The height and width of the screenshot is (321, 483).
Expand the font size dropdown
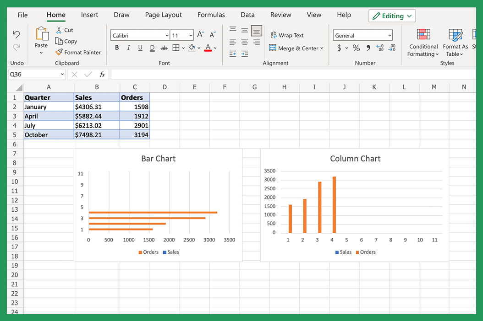point(190,35)
